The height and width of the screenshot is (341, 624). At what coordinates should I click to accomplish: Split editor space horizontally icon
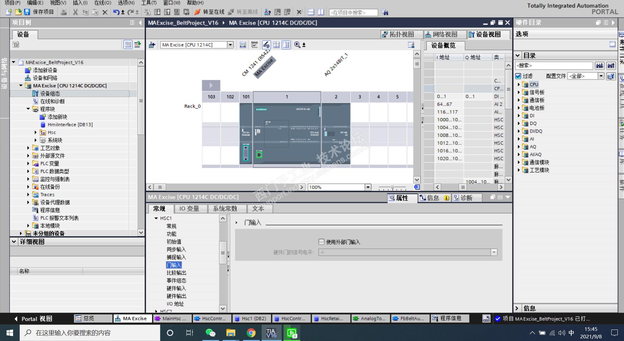[311, 12]
